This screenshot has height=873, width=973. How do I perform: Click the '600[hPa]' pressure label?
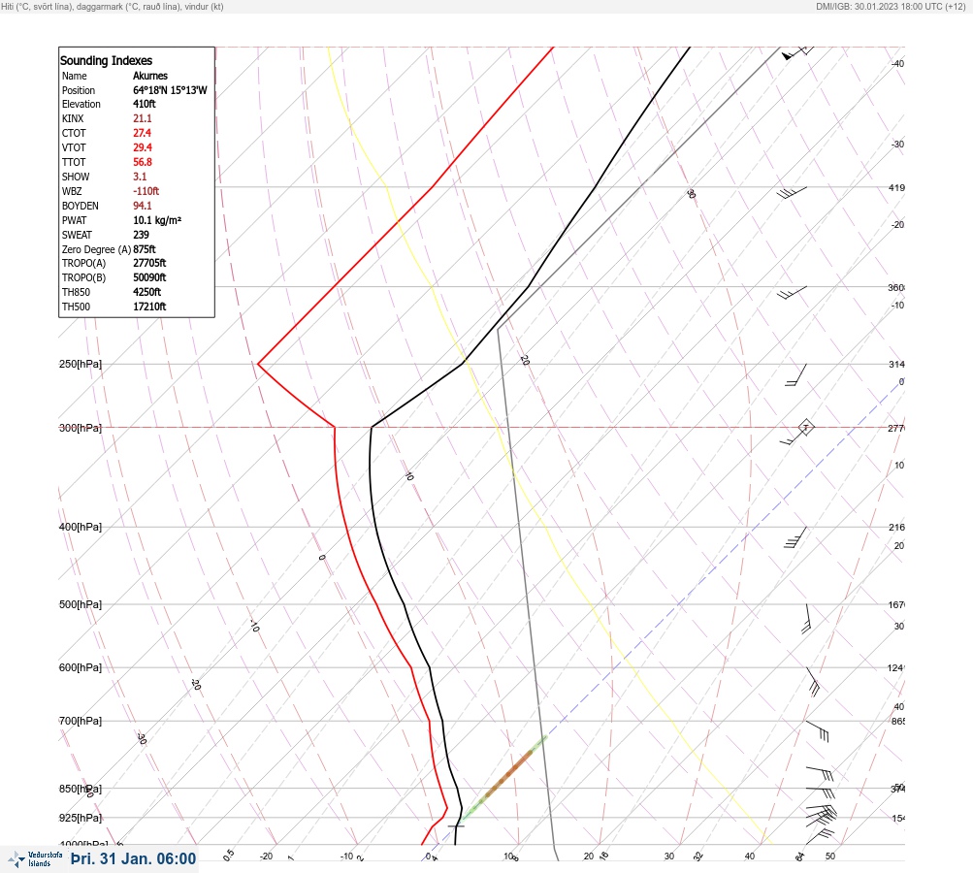coord(81,668)
